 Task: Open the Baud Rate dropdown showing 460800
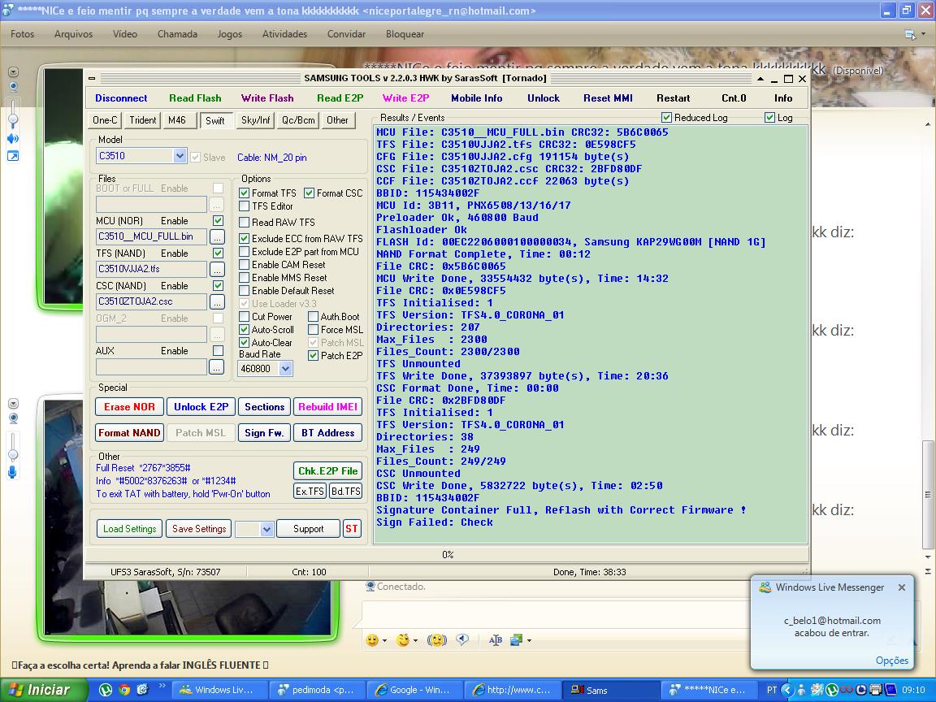tap(285, 369)
